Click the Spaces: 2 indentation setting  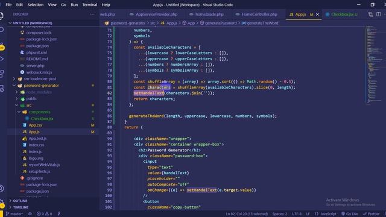(279, 214)
